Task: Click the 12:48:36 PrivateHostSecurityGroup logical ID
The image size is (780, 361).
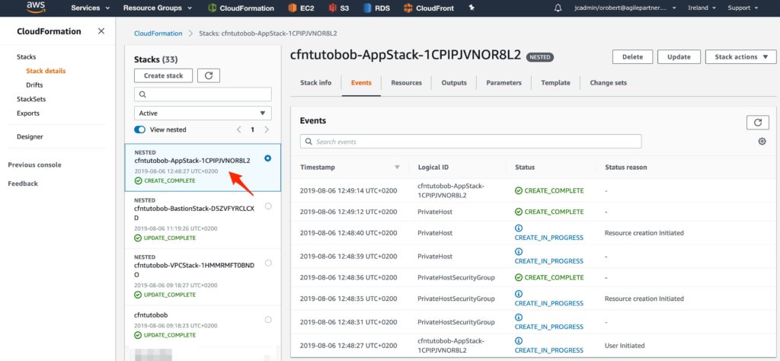Action: tap(456, 277)
